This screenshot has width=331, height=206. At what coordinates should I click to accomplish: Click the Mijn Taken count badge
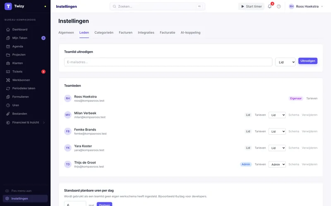pyautogui.click(x=43, y=38)
